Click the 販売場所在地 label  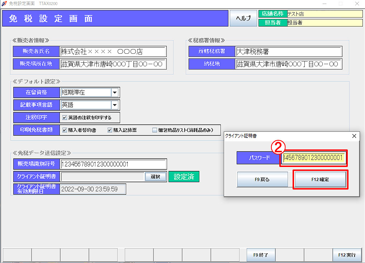[36, 64]
